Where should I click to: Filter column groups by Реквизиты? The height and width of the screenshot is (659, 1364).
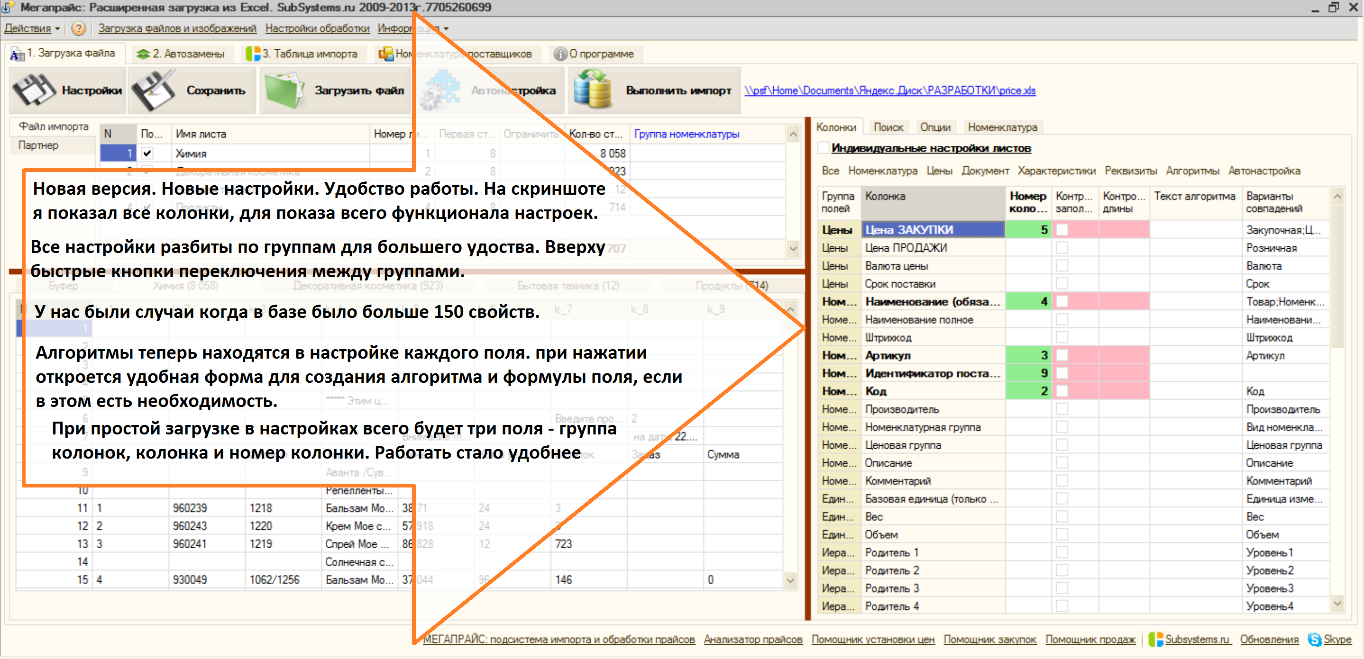pos(1130,171)
